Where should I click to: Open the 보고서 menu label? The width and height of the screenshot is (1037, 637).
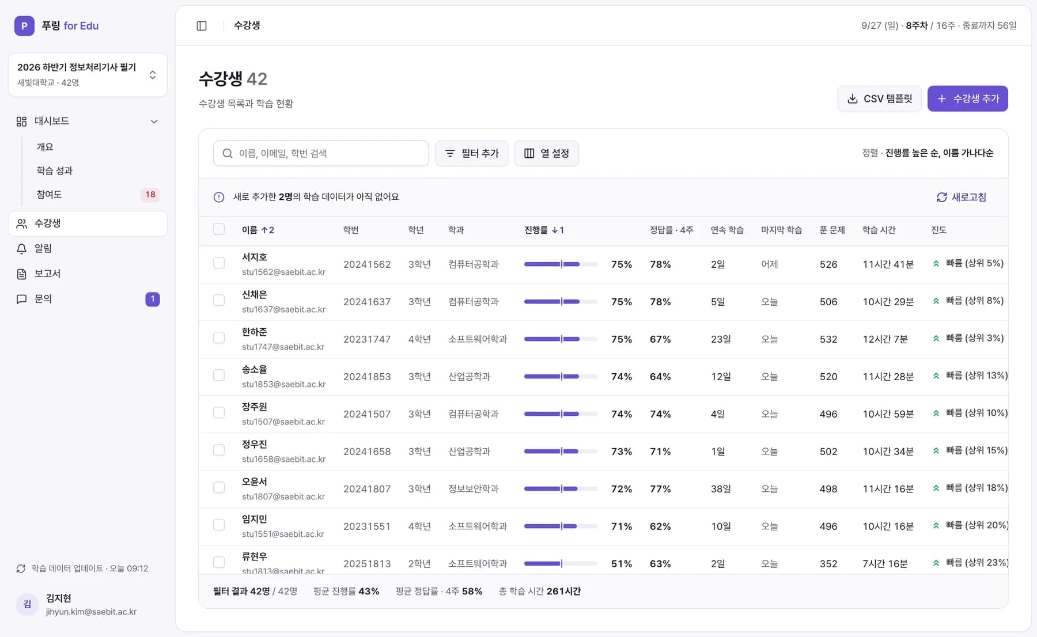coord(47,274)
